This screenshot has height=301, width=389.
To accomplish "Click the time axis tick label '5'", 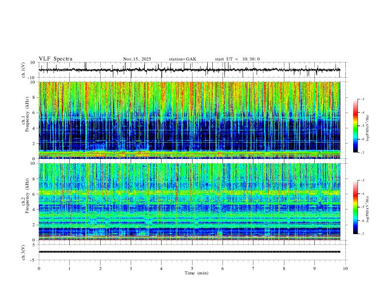I will (192, 269).
